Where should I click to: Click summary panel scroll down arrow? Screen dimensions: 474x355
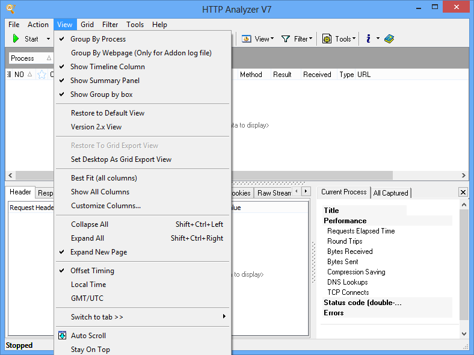(464, 334)
